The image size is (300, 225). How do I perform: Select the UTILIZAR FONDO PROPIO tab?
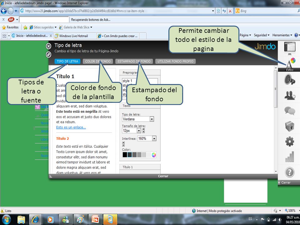click(x=175, y=62)
